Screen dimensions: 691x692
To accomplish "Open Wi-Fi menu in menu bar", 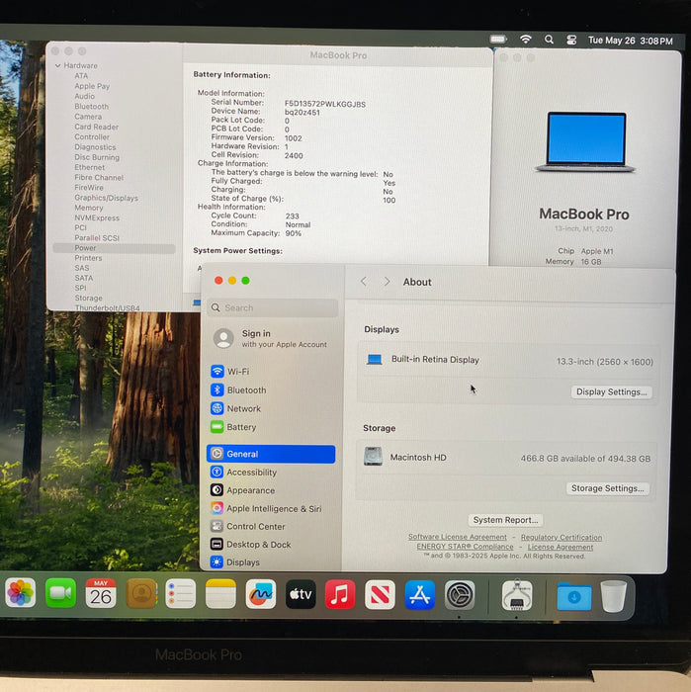I will [525, 40].
